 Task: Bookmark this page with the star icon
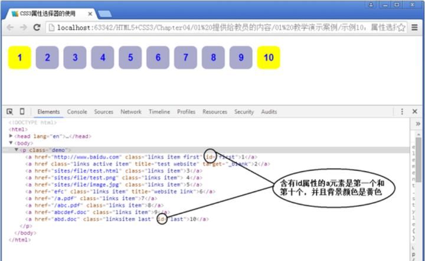pos(401,27)
